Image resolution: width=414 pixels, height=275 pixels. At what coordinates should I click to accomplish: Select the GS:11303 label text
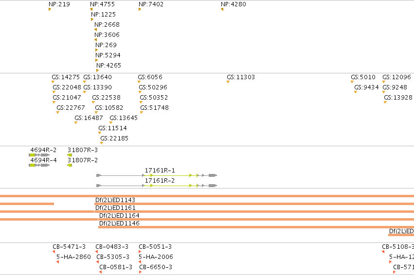point(241,77)
